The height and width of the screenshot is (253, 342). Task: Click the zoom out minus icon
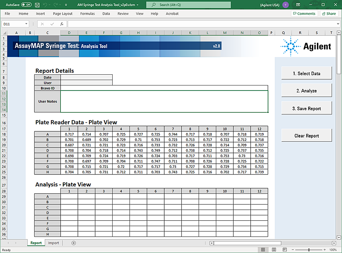[x=293, y=250]
